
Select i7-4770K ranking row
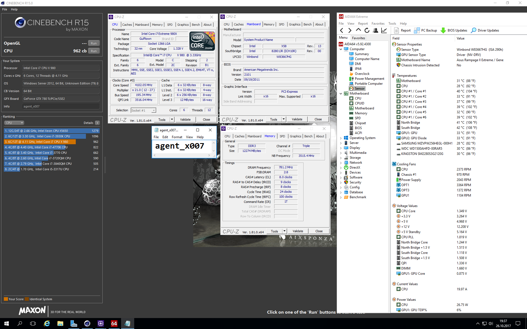[x=51, y=147]
